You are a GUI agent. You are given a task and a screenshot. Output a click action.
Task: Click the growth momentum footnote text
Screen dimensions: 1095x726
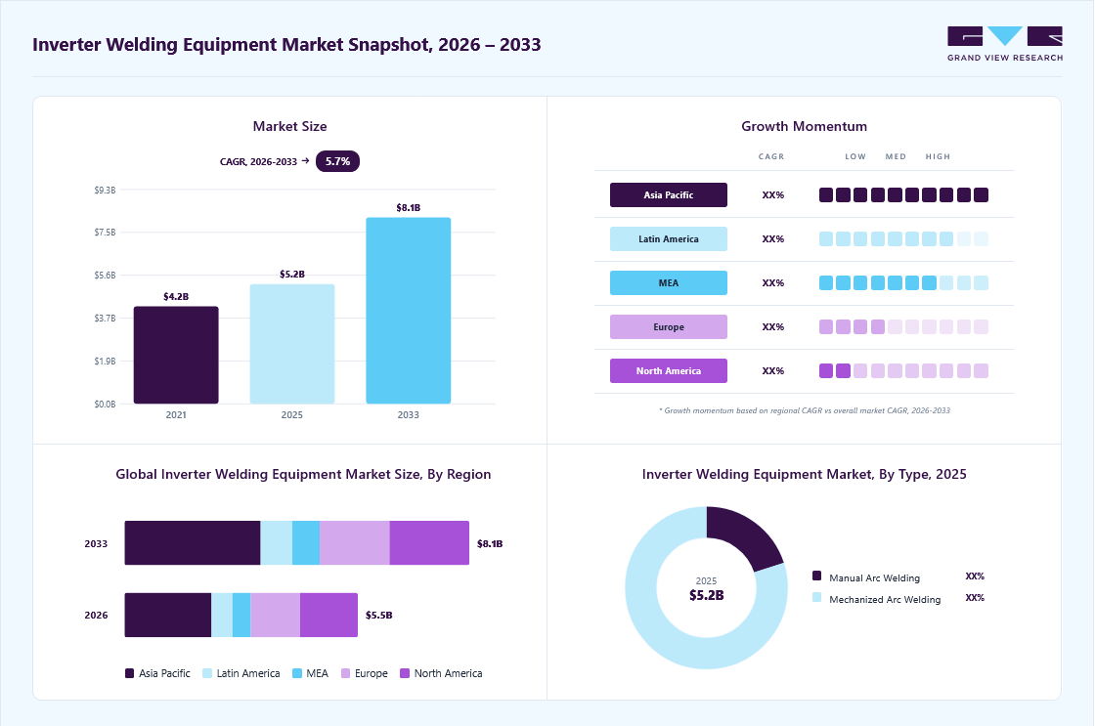pyautogui.click(x=805, y=410)
